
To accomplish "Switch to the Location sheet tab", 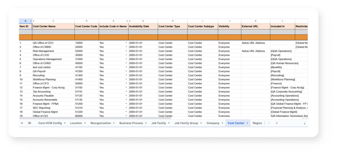I will pyautogui.click(x=76, y=123).
